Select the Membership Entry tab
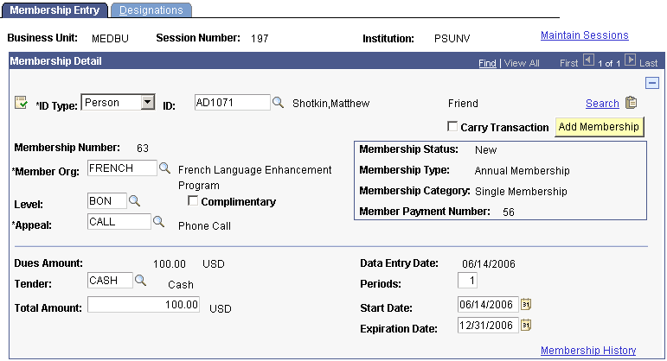This screenshot has width=667, height=361. coord(56,10)
